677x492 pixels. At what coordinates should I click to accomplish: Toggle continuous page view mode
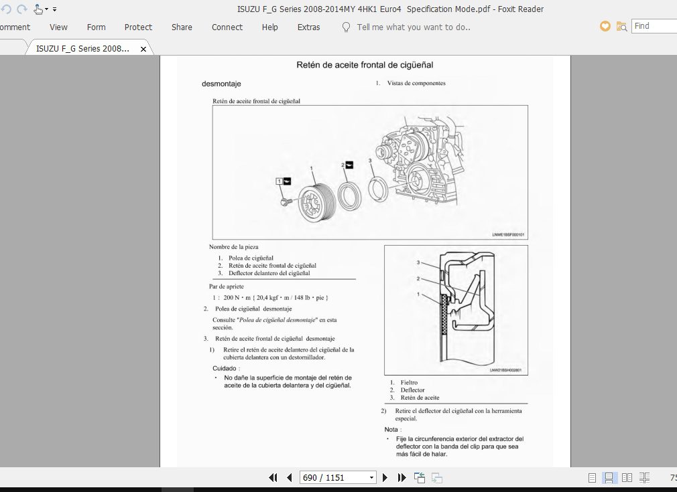click(x=609, y=477)
